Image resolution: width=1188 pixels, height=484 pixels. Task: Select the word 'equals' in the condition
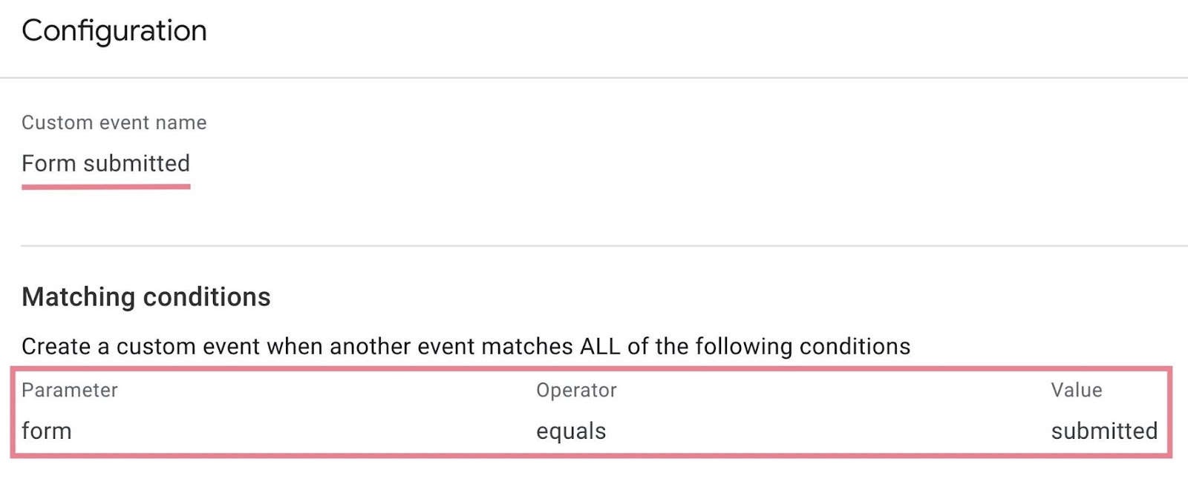coord(570,431)
